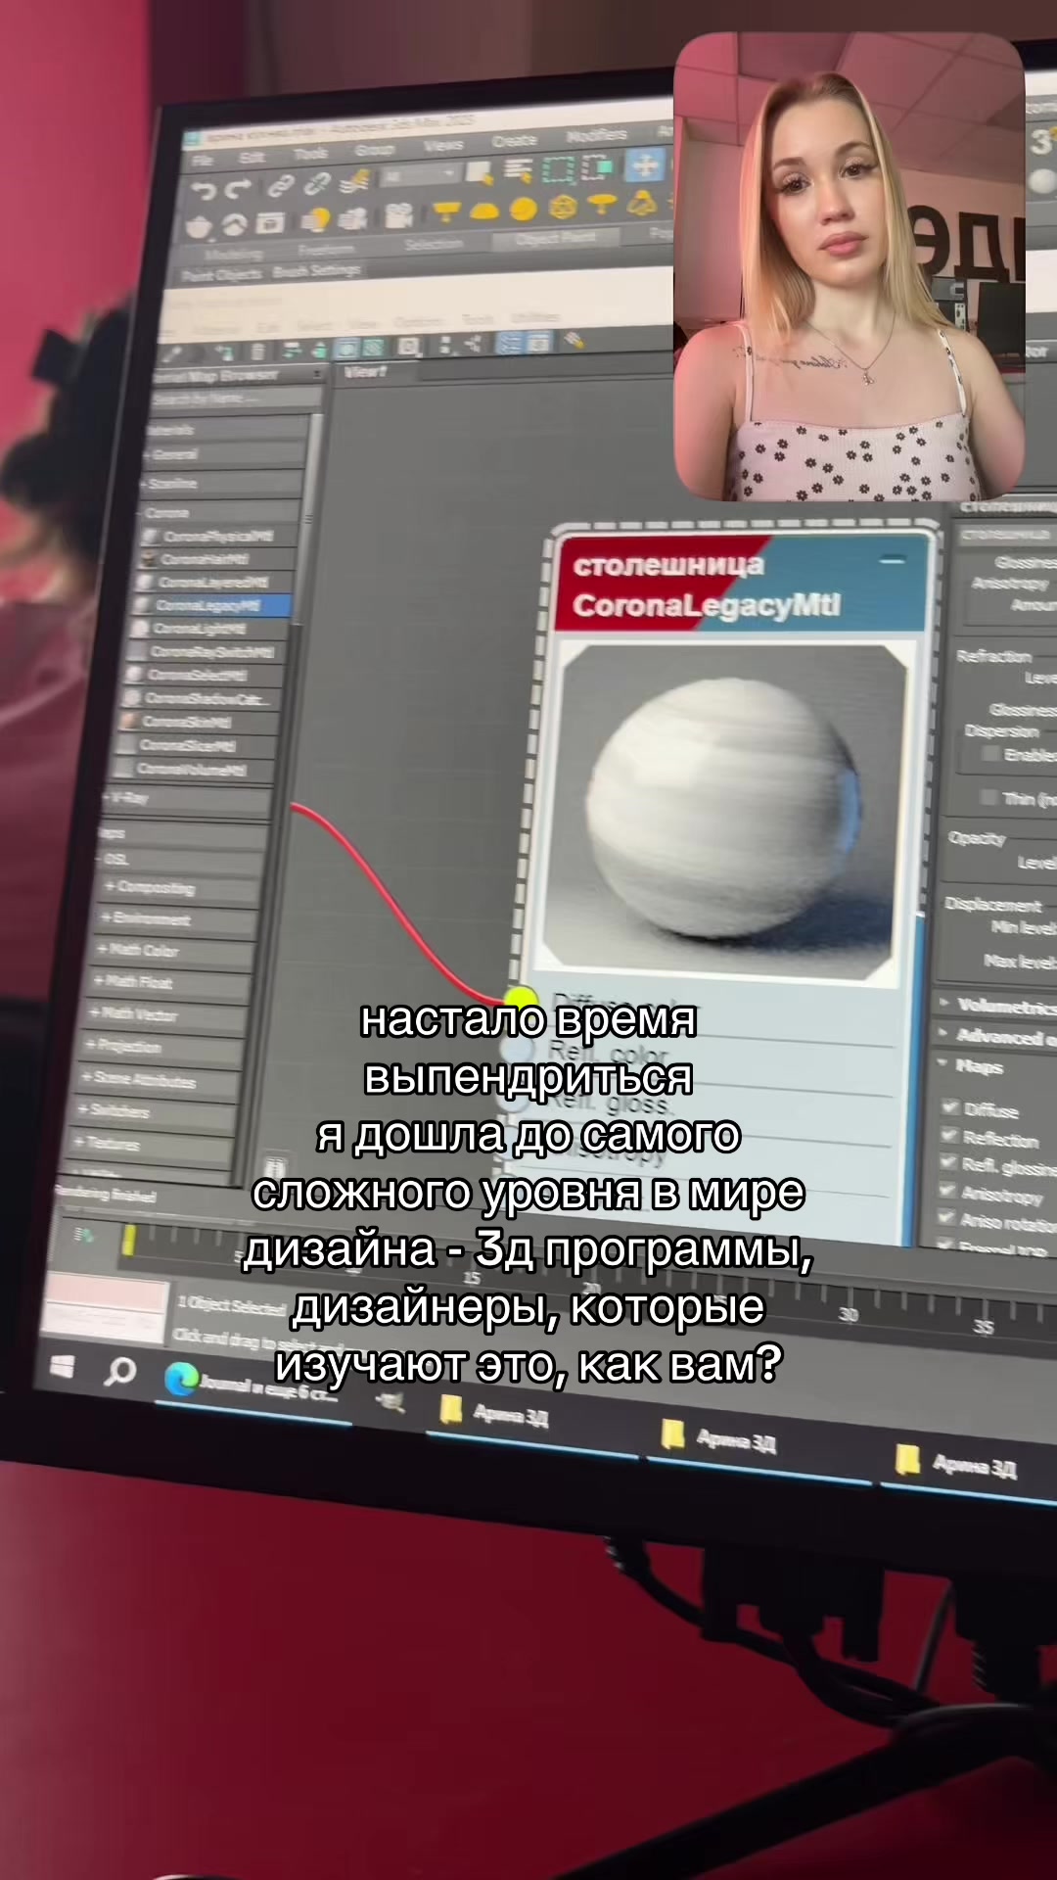Image resolution: width=1057 pixels, height=1880 pixels.
Task: Open the Views menu
Action: pyautogui.click(x=443, y=145)
